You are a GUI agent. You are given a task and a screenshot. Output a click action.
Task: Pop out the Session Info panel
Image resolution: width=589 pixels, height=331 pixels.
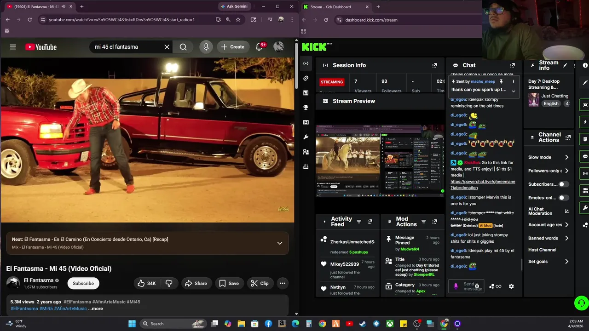[434, 65]
